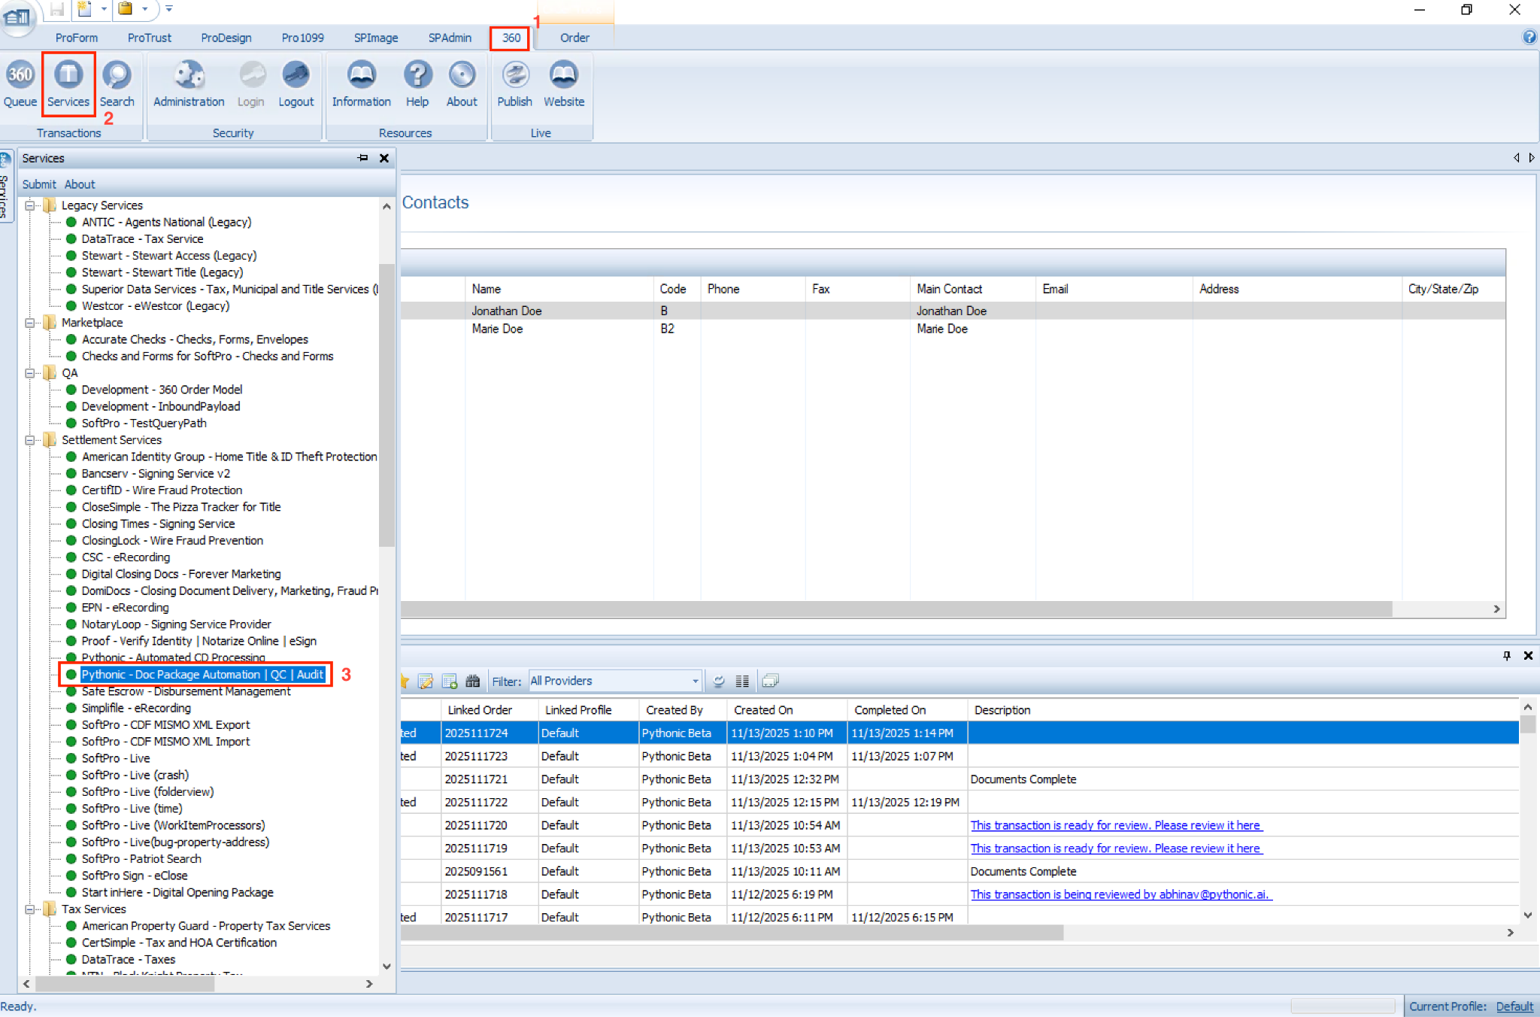
Task: Select Safe Escrow - Disbursement Management service
Action: 186,691
